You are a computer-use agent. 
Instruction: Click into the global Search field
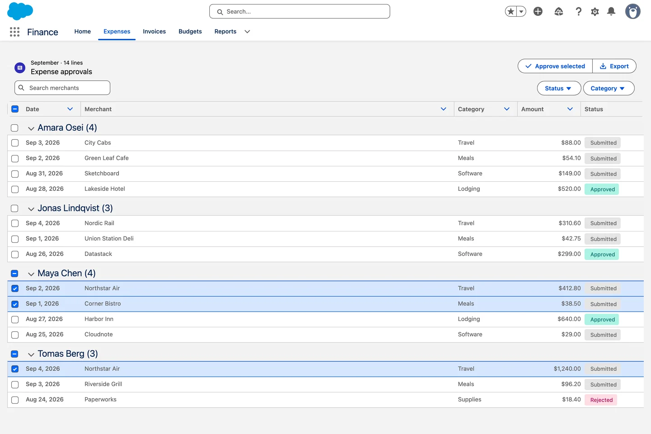300,11
